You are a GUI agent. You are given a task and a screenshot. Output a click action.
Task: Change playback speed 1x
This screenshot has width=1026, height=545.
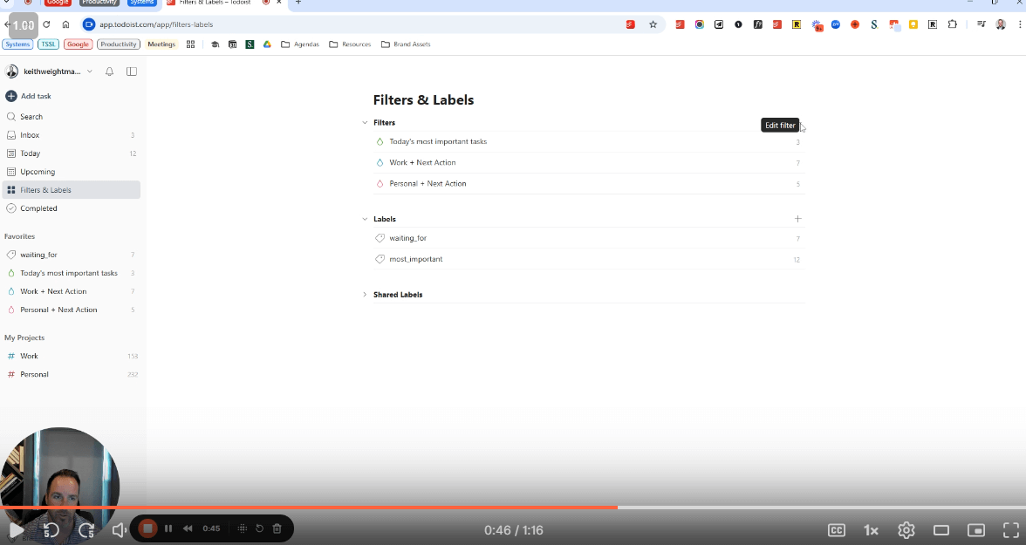871,530
